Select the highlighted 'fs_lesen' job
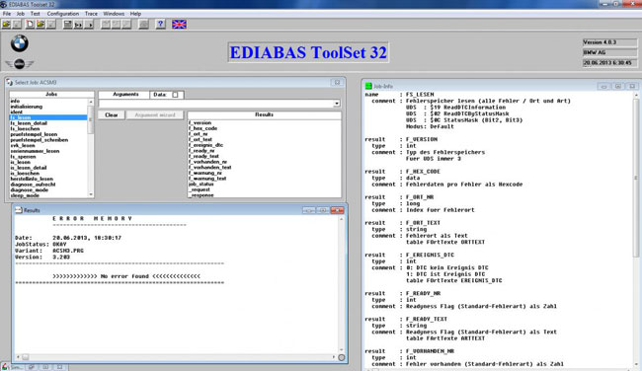The width and height of the screenshot is (642, 371). pyautogui.click(x=48, y=117)
